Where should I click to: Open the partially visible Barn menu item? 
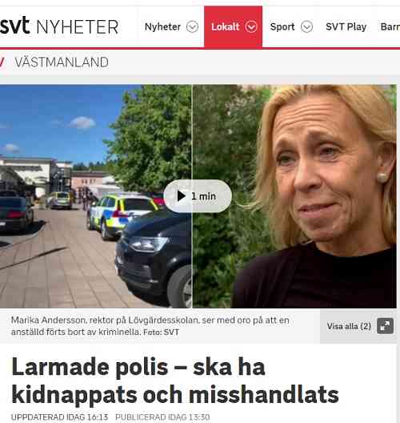pyautogui.click(x=390, y=26)
